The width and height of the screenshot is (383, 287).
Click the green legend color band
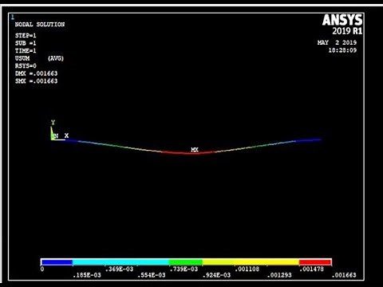[x=186, y=262]
